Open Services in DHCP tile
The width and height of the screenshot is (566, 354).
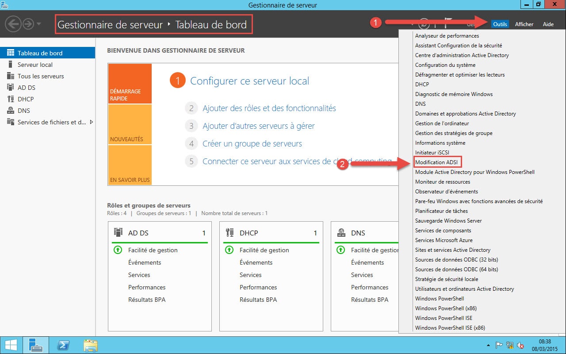[251, 275]
